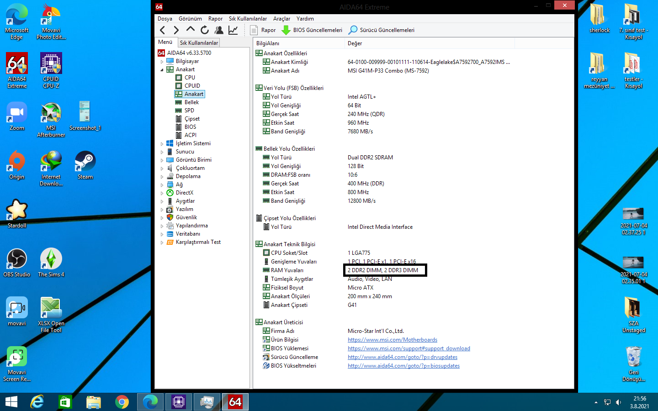Open the MSI support download link
Viewport: 658px width, 411px height.
[x=409, y=348]
